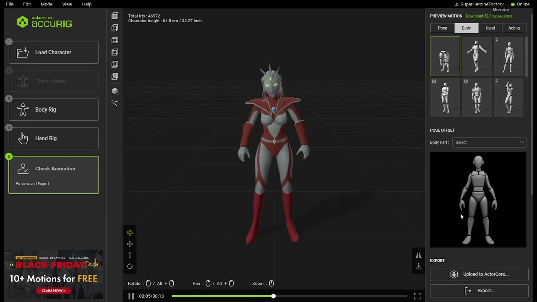
Task: Click the SuperHeroineFactory account name
Action: click(x=482, y=4)
